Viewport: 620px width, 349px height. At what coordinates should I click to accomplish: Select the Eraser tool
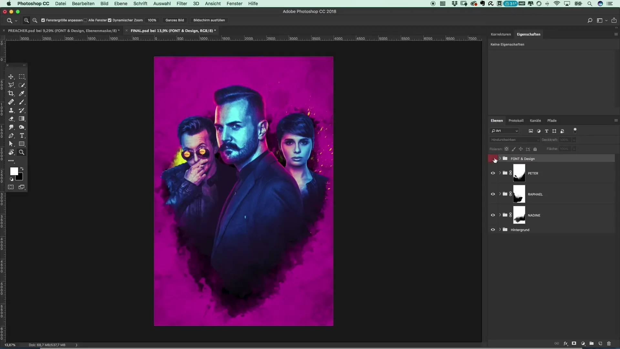click(11, 119)
